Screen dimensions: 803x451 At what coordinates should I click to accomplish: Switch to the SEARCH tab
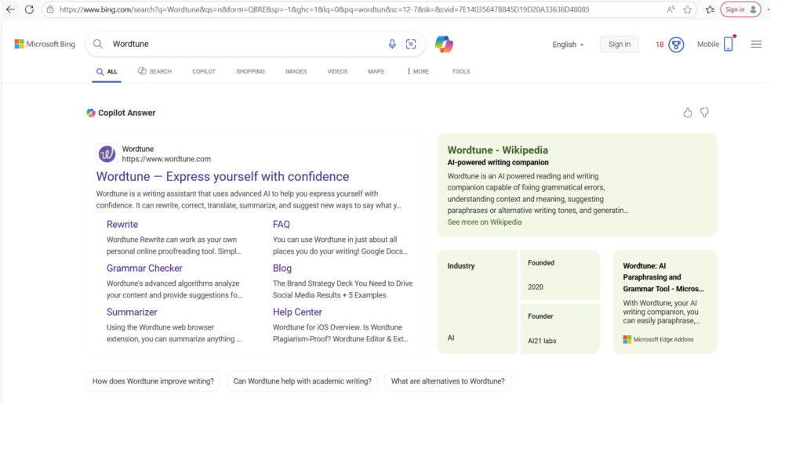(x=154, y=71)
